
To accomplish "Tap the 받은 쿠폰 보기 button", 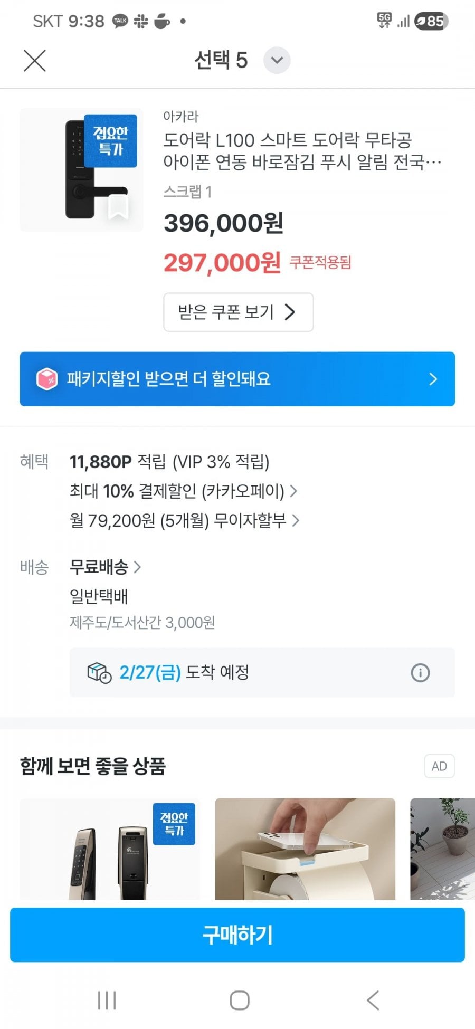I will [238, 312].
